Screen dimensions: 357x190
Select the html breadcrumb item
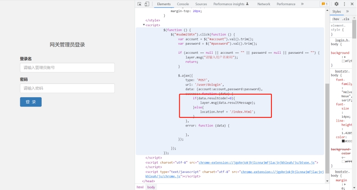pyautogui.click(x=140, y=187)
